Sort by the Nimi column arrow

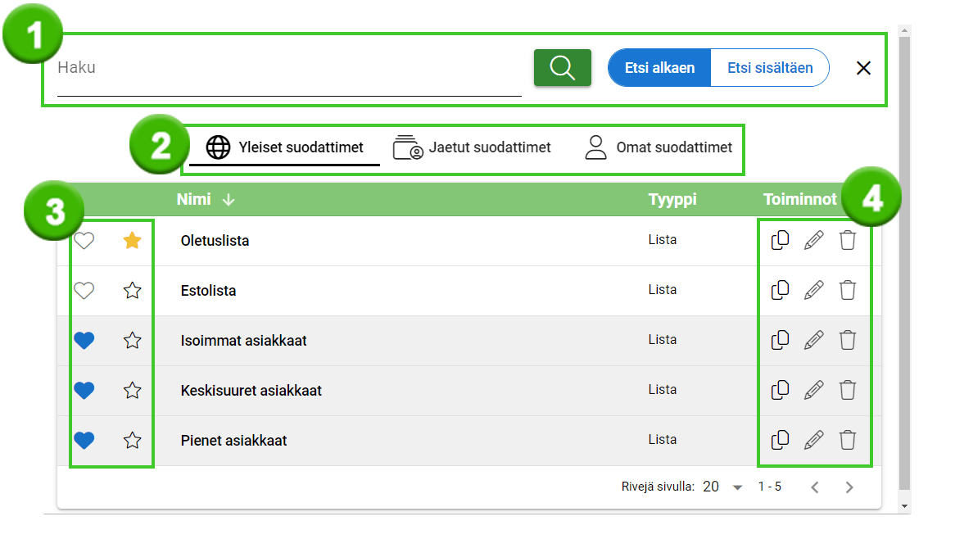(229, 200)
